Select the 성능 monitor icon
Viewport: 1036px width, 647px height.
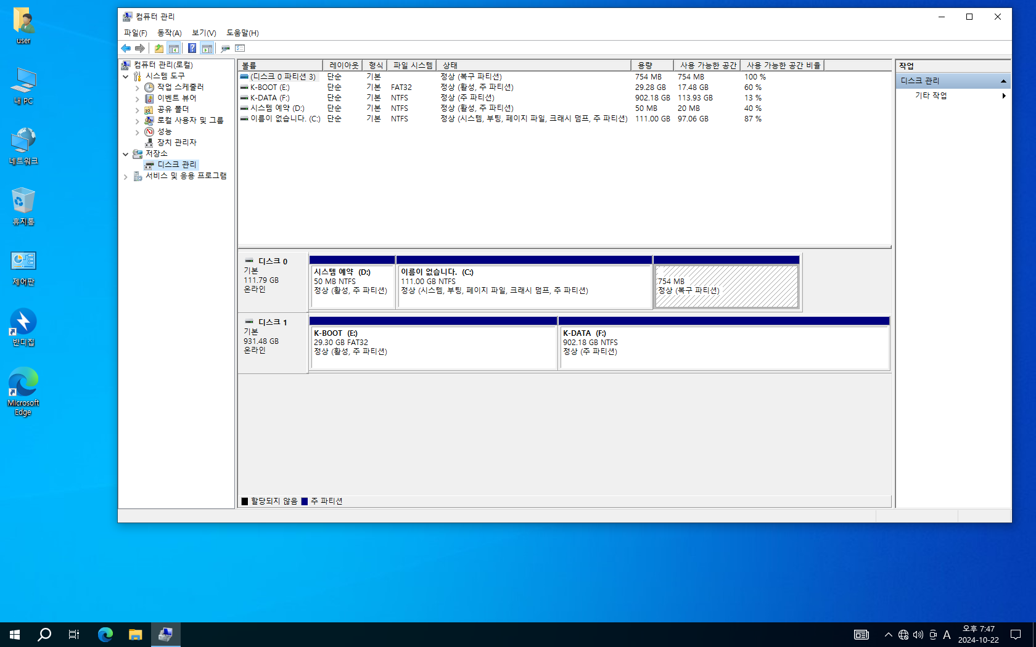149,132
